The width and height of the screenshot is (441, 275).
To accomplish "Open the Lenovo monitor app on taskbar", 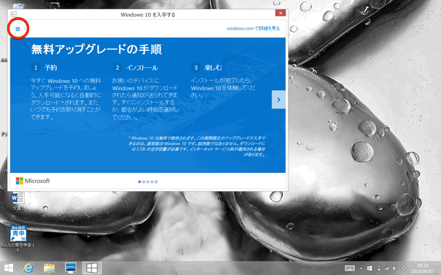I will pos(71,268).
